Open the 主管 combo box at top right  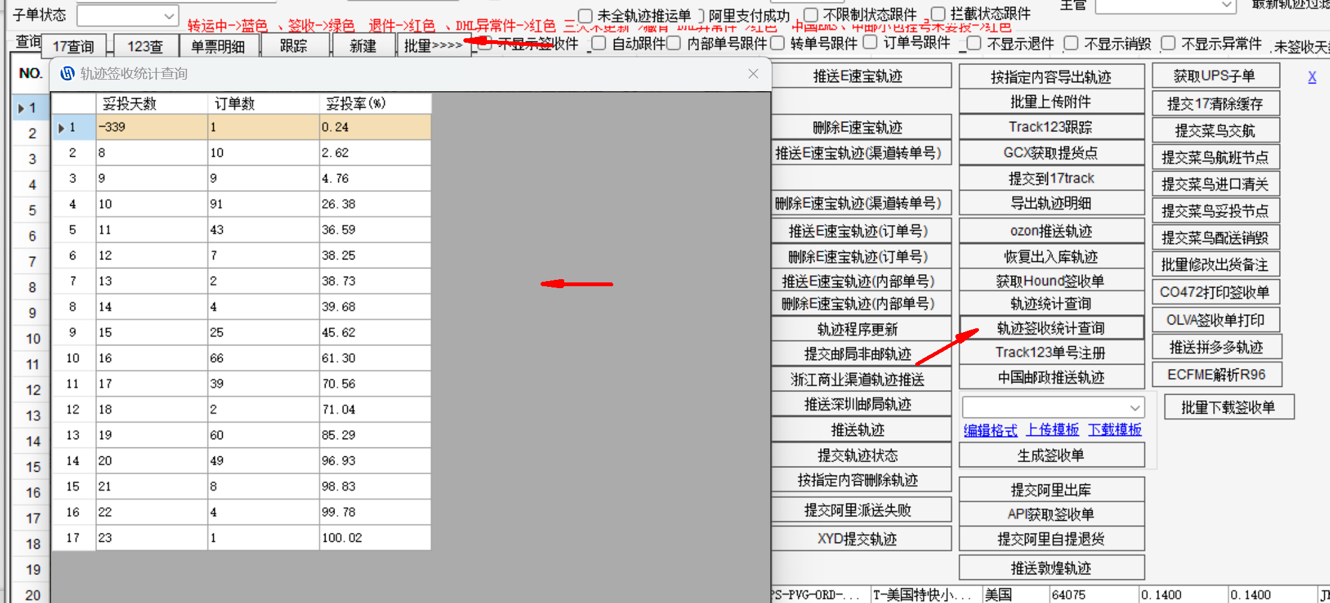(1226, 5)
